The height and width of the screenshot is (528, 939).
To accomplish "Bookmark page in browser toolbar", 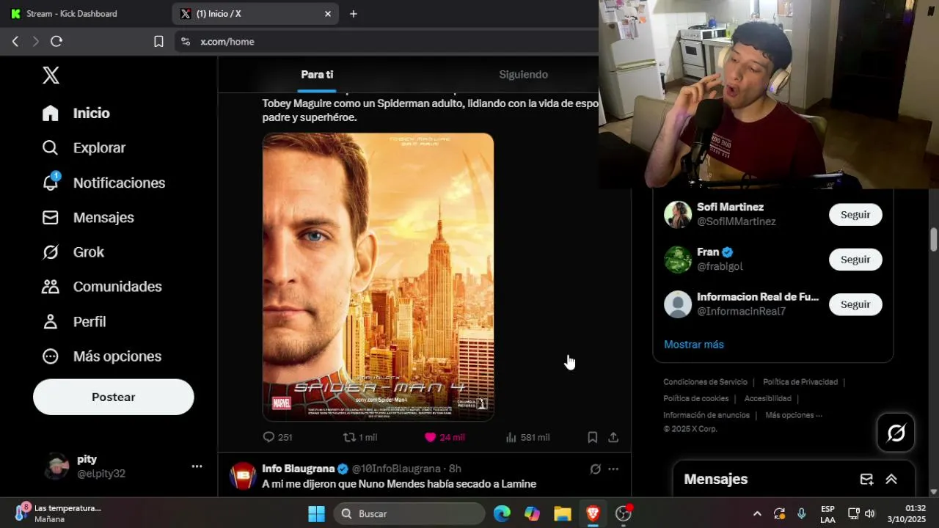I will coord(158,42).
